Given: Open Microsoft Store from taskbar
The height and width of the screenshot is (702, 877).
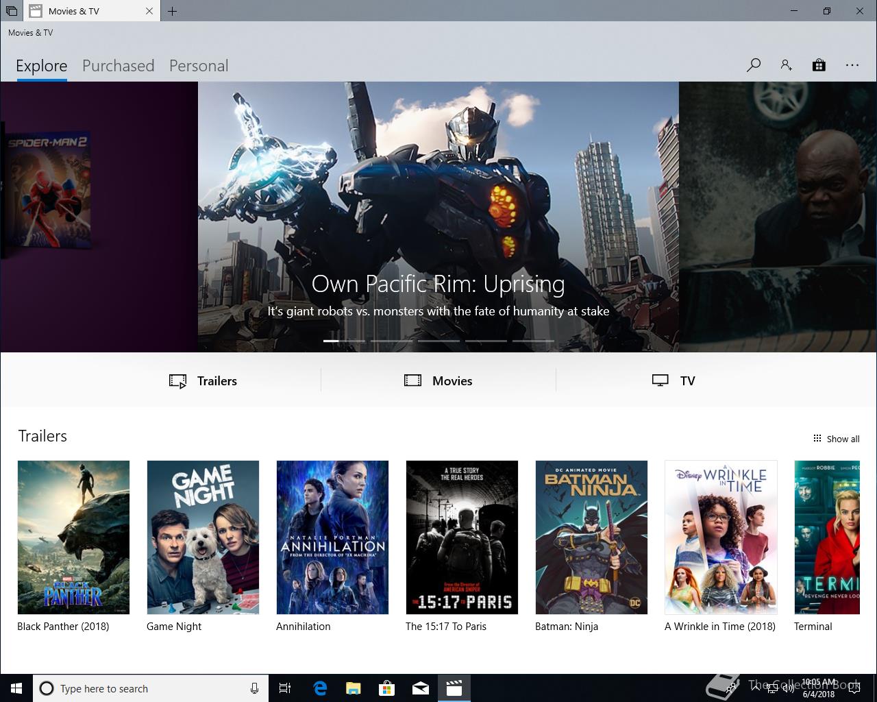Looking at the screenshot, I should [386, 688].
